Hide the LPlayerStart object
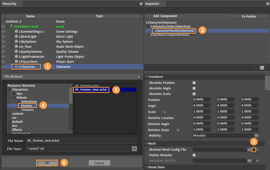The width and height of the screenshot is (270, 170). [x=3, y=61]
